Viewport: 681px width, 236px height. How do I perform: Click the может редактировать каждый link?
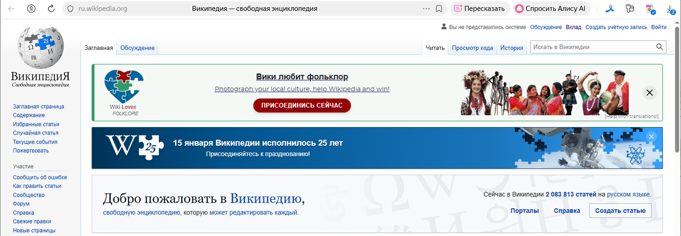point(254,213)
